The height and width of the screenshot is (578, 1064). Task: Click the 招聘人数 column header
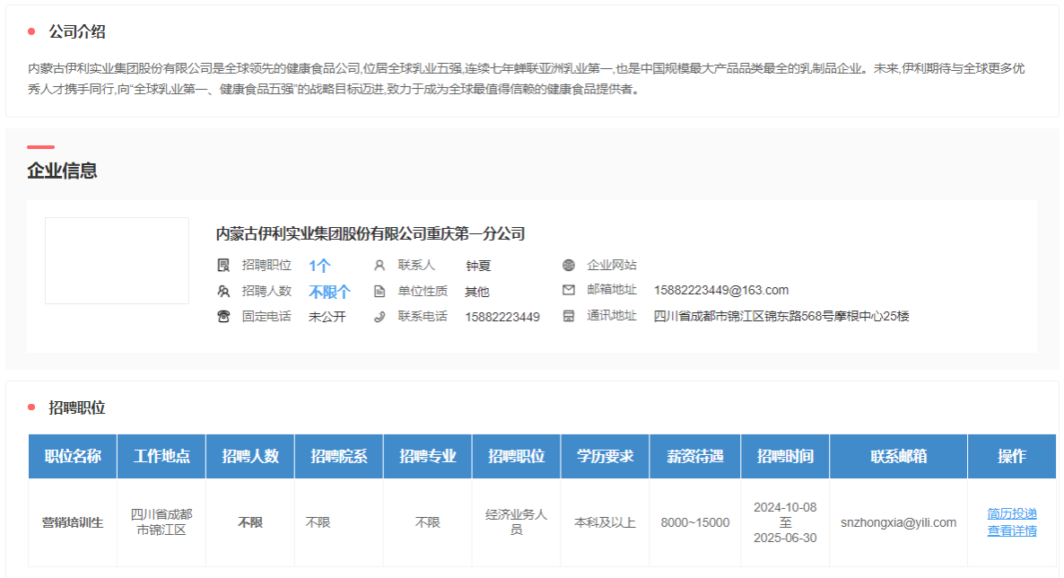250,457
